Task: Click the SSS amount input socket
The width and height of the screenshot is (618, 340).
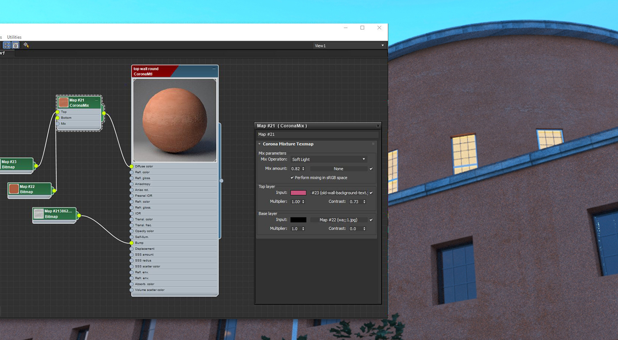Action: click(131, 254)
